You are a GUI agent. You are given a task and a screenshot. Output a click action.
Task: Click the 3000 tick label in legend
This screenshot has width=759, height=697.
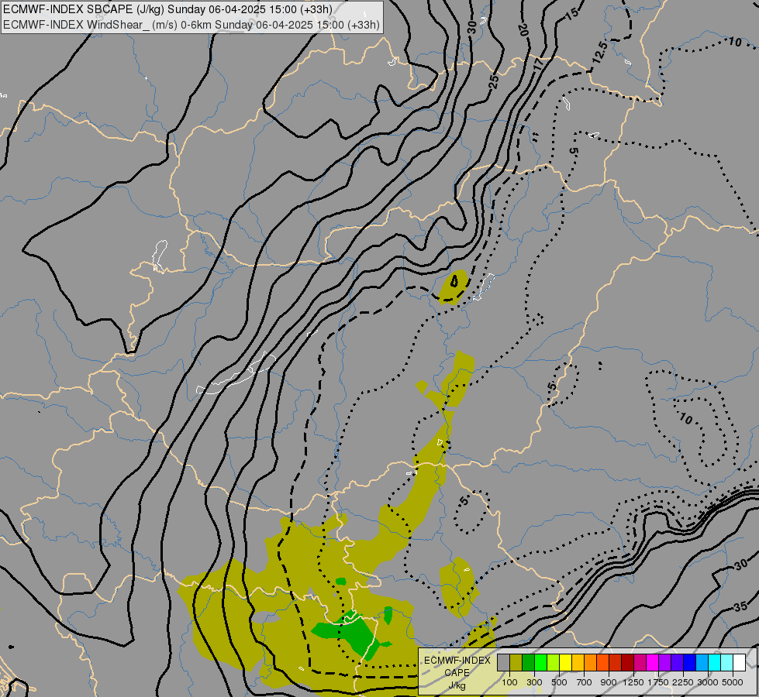[x=707, y=682]
